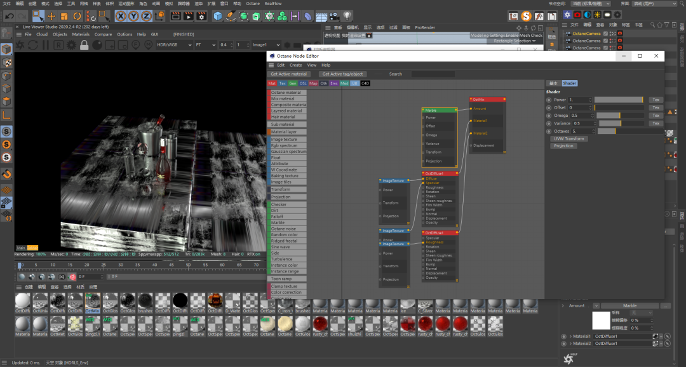Collapse the OctMix node triangle

(x=471, y=99)
